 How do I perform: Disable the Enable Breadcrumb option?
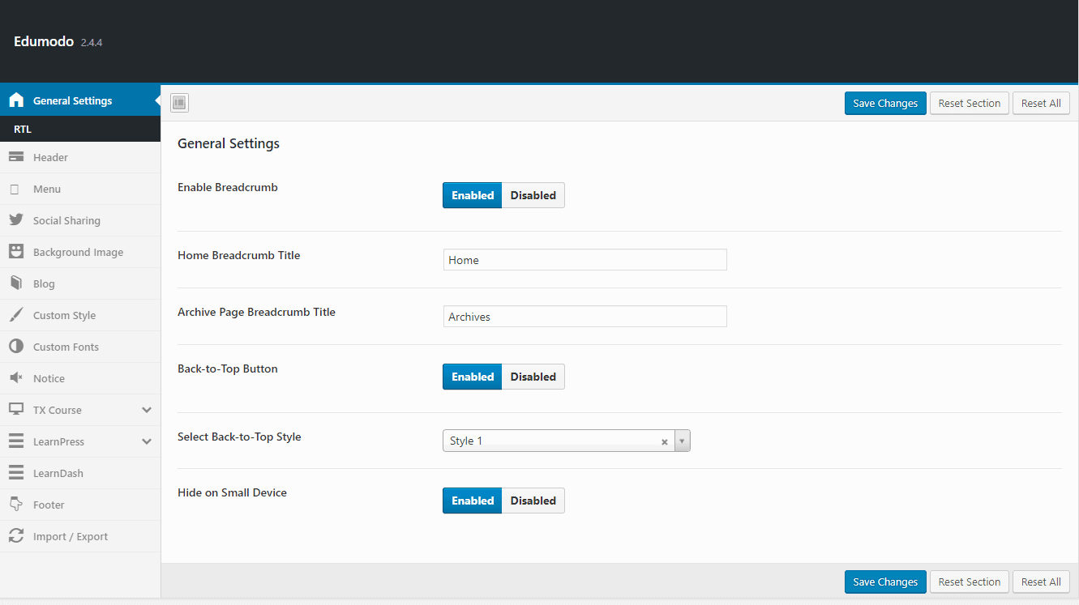(533, 195)
